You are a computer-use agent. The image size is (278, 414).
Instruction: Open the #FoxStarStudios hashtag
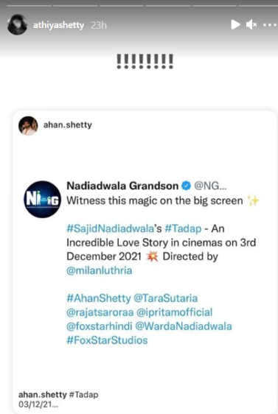tap(107, 340)
